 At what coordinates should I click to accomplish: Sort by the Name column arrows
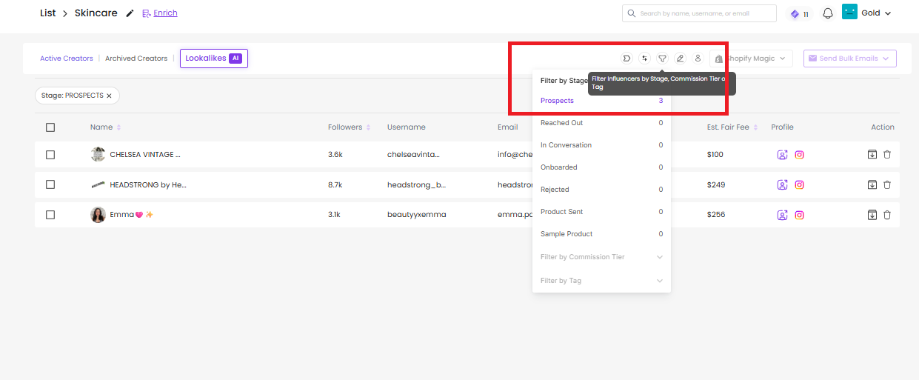tap(118, 127)
